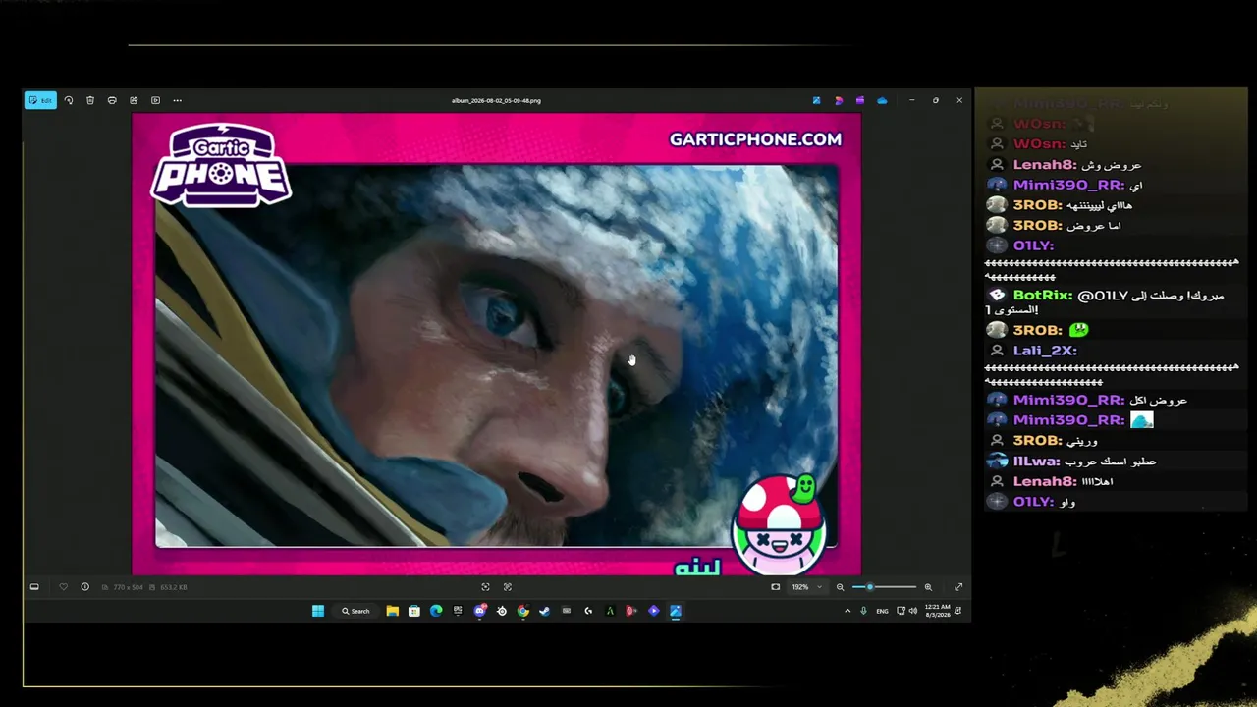Open the volume icon in system tray
Screen dimensions: 1257x707
pyautogui.click(x=913, y=611)
